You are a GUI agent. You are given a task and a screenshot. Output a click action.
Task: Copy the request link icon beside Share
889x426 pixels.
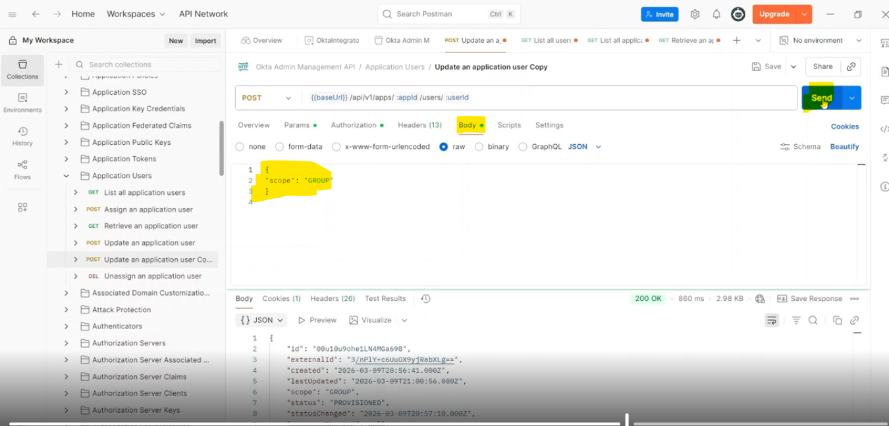pyautogui.click(x=851, y=67)
